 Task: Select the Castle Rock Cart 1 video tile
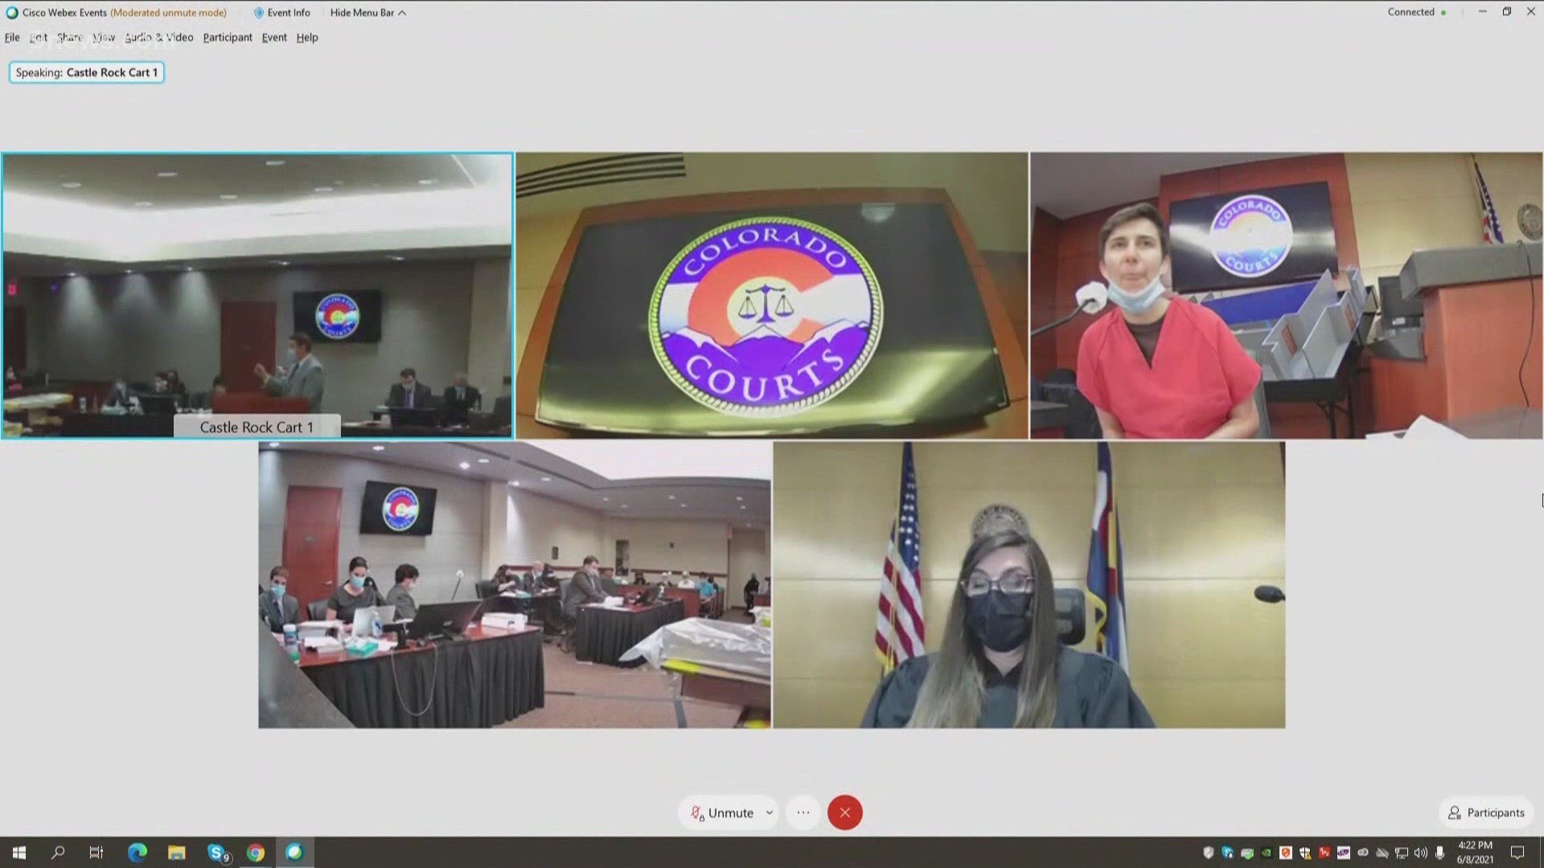257,295
